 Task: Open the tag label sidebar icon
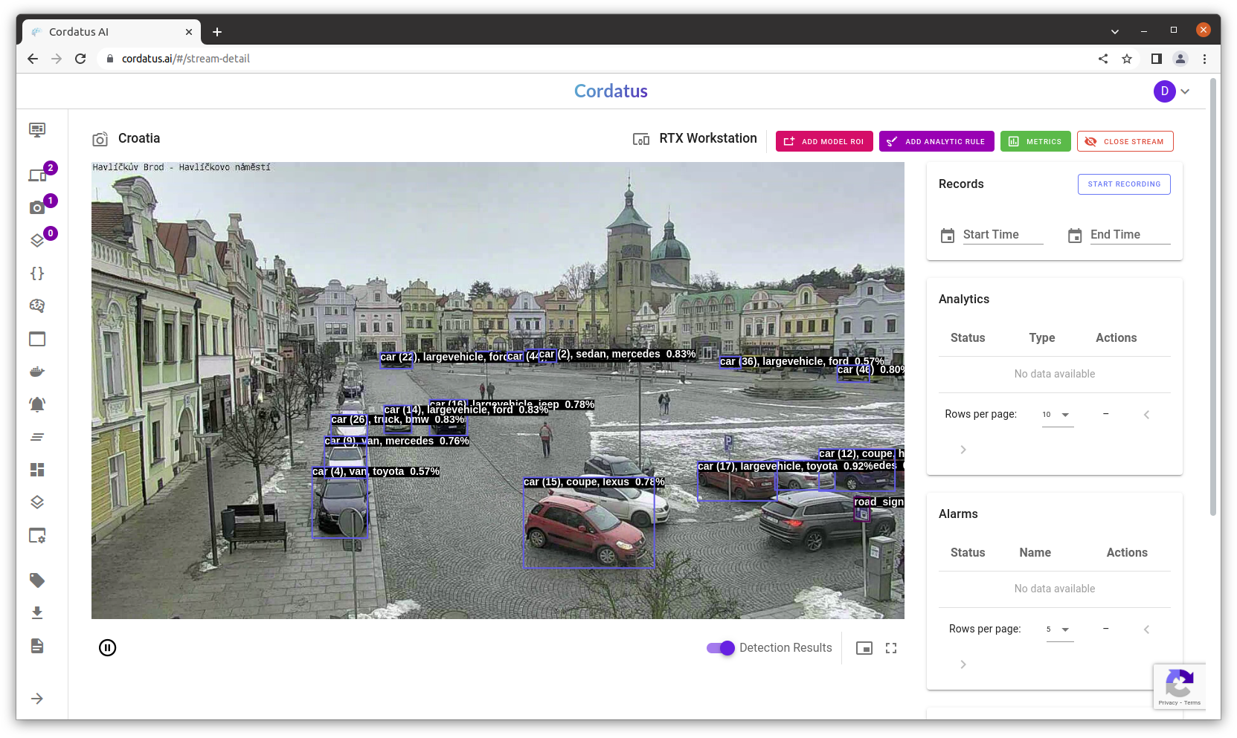coord(37,580)
